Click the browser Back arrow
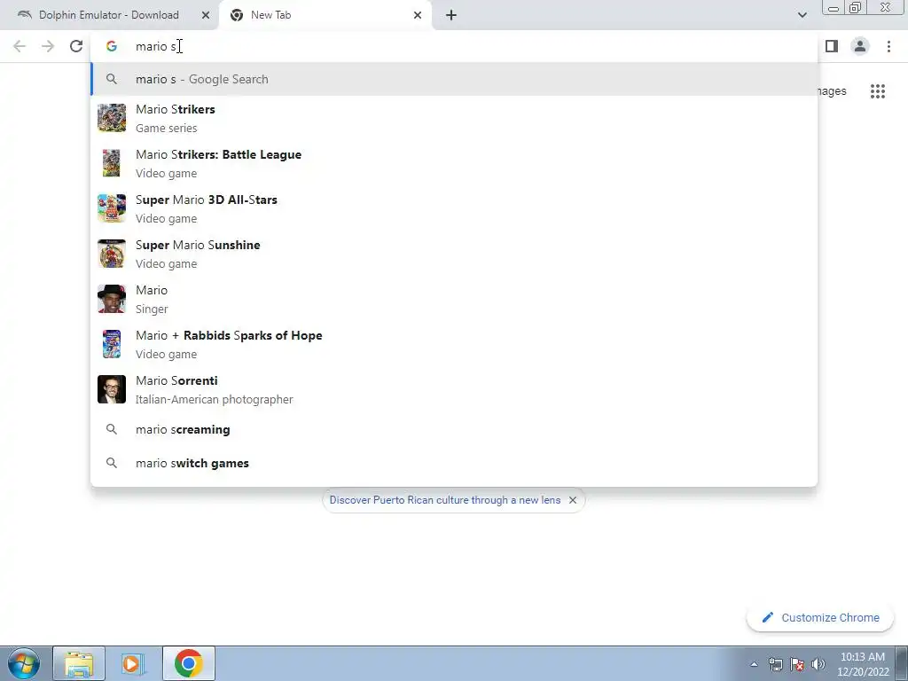Screen dimensions: 908x681 click(x=20, y=46)
